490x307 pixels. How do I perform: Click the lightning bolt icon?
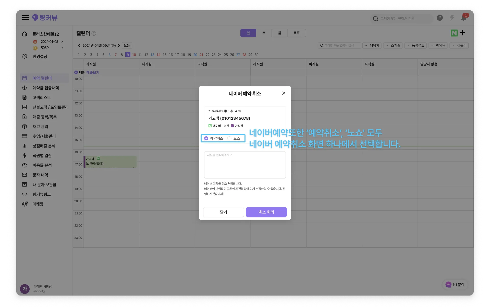click(452, 18)
